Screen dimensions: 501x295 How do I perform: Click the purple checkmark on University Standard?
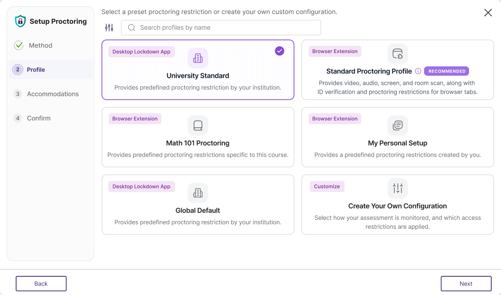pos(279,51)
